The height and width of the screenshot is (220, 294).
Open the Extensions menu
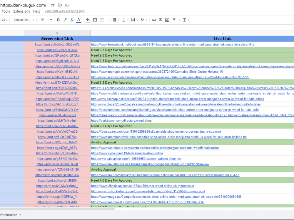[21, 11]
